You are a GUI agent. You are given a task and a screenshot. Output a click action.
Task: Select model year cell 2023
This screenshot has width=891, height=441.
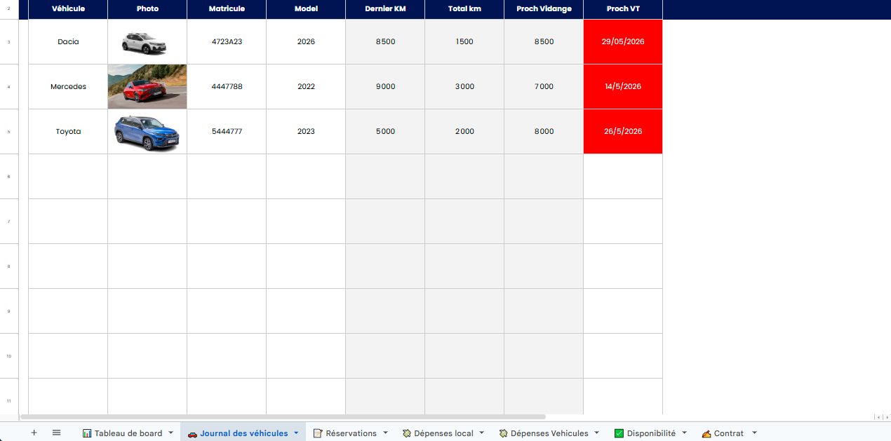(x=306, y=132)
